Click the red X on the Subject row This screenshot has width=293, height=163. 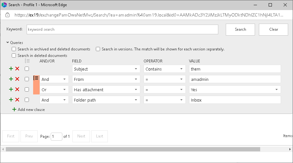[17, 69]
